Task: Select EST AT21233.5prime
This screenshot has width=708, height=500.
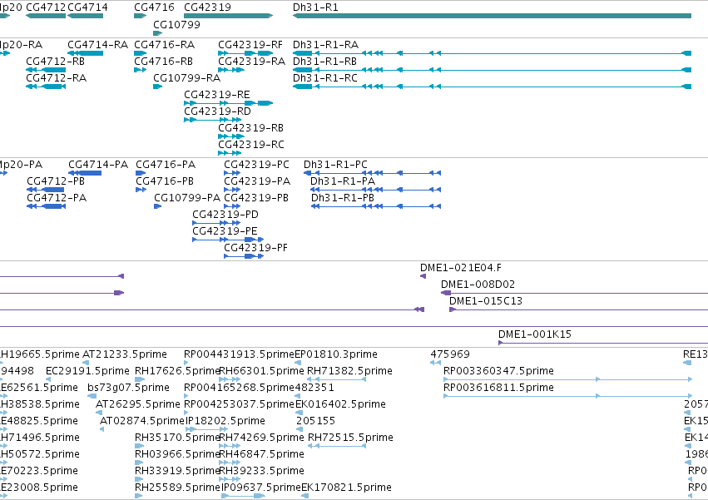Action: (x=86, y=363)
